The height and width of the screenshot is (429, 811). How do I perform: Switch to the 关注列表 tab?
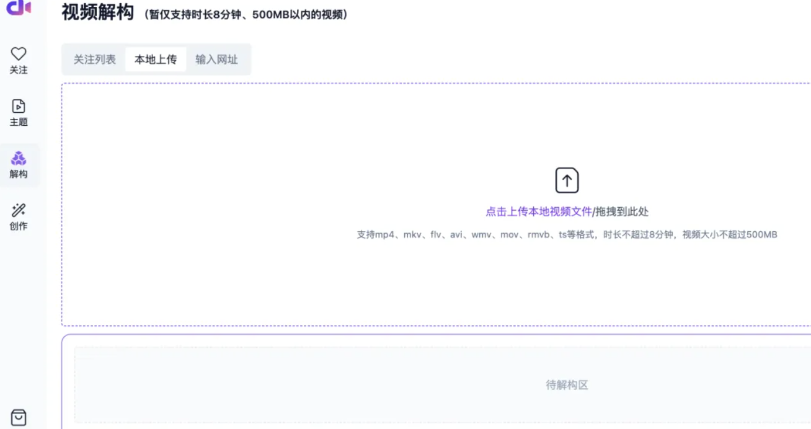click(x=95, y=60)
